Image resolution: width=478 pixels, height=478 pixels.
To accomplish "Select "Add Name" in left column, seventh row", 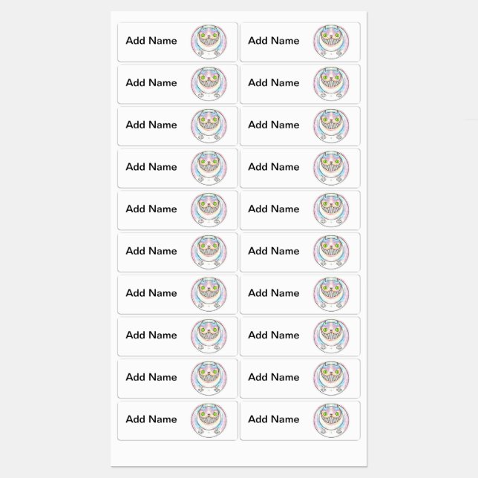I will point(151,292).
